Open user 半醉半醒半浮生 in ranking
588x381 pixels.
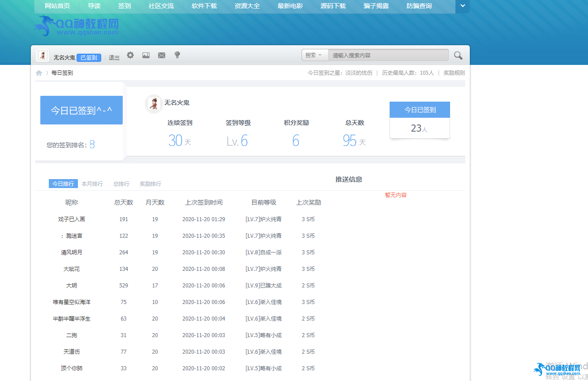72,319
